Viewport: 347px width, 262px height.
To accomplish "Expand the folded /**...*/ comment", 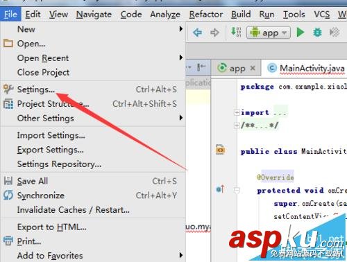I will pyautogui.click(x=237, y=125).
